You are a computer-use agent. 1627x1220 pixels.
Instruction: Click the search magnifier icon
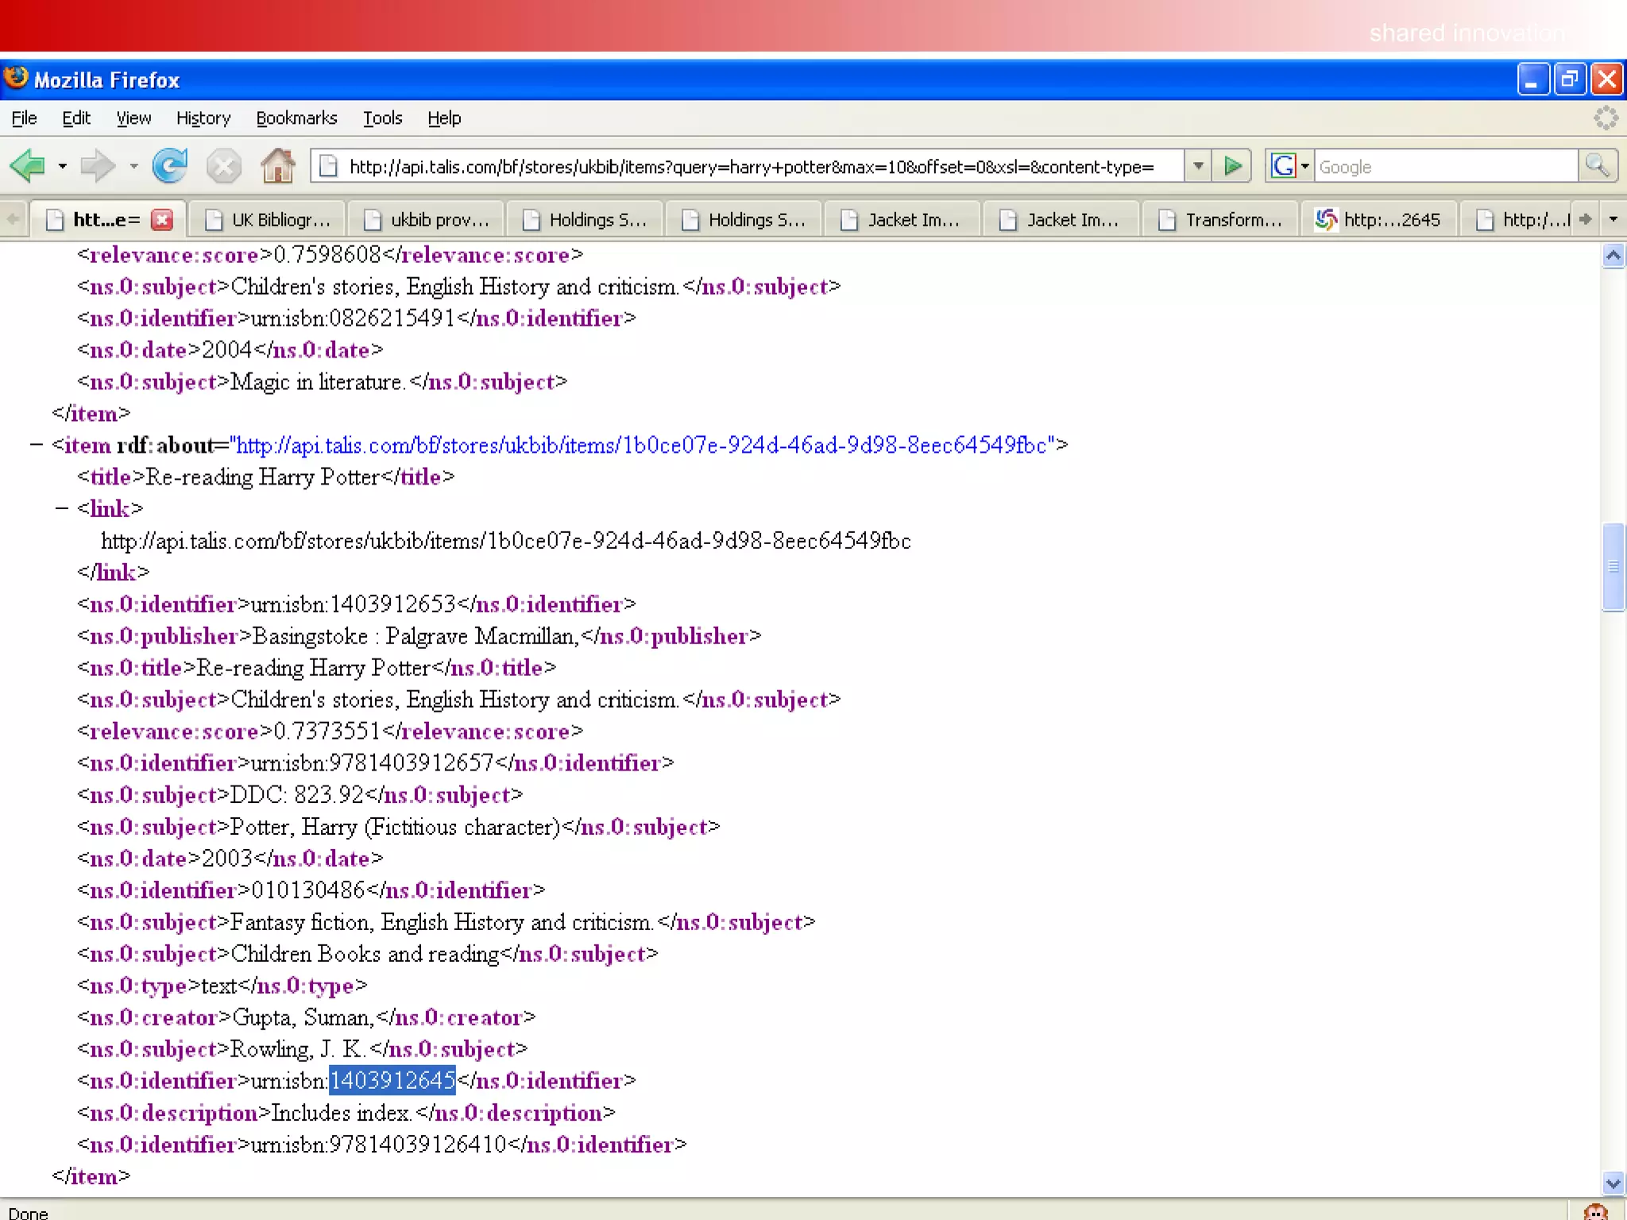1597,166
